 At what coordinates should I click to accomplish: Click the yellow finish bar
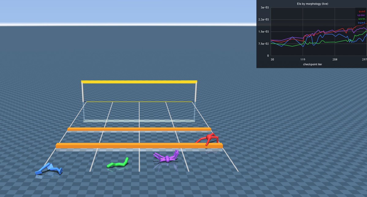click(139, 82)
